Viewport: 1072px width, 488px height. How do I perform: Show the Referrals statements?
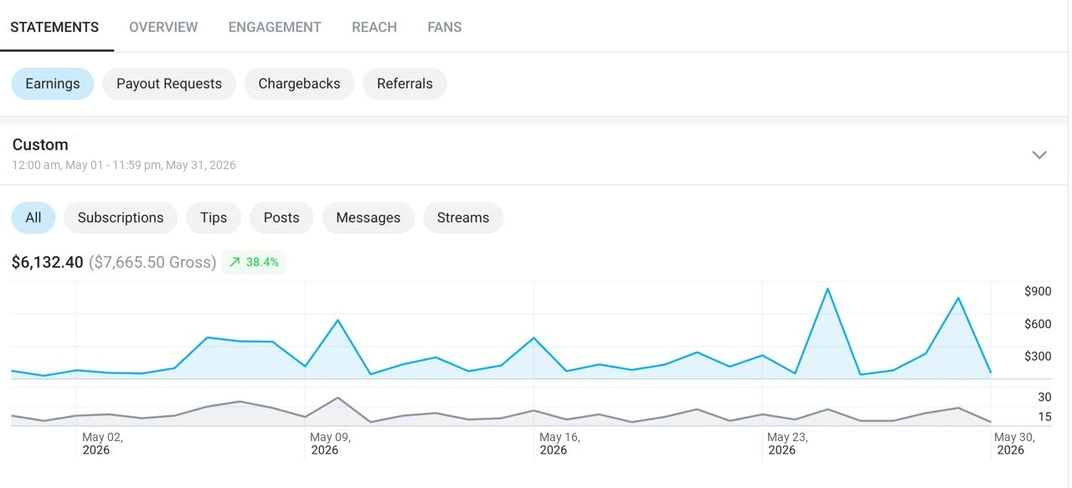pyautogui.click(x=405, y=84)
